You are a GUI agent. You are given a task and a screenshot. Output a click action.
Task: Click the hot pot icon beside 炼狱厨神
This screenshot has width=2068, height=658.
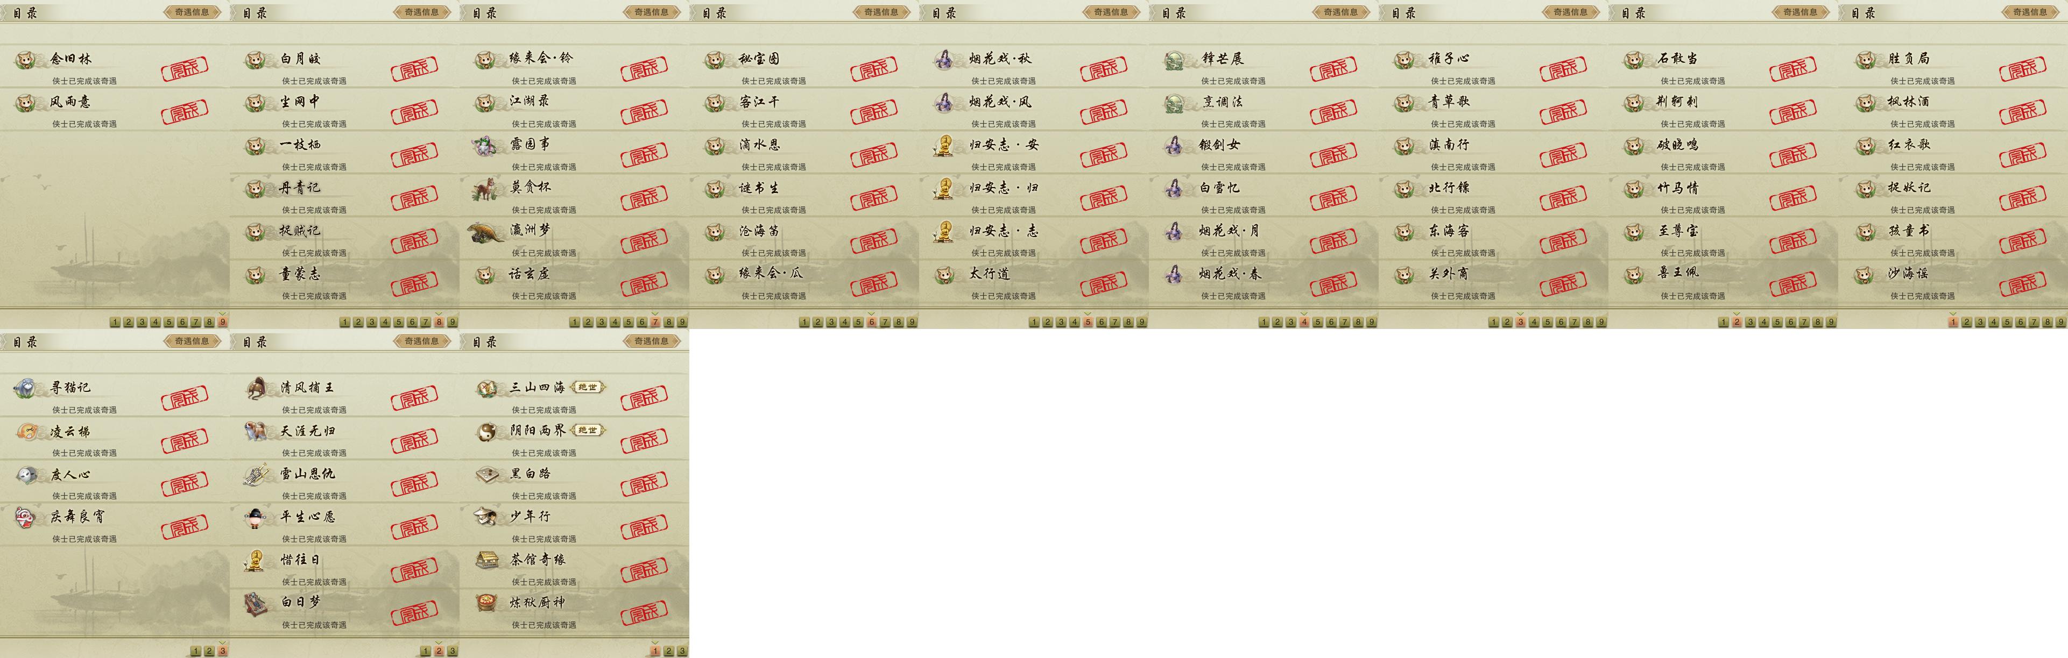[x=486, y=603]
